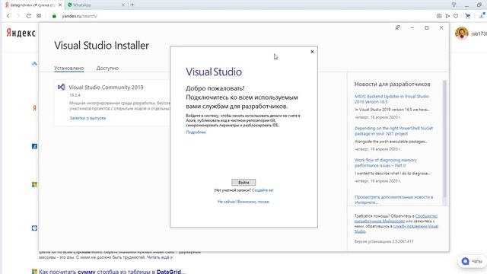487x274 pixels.
Task: Close the Visual Studio welcome dialog
Action: 312,52
